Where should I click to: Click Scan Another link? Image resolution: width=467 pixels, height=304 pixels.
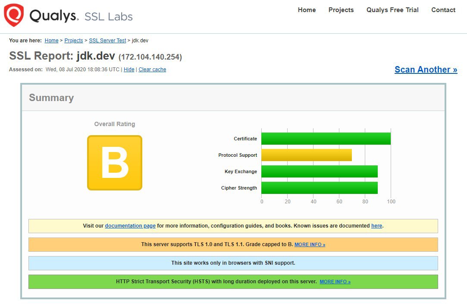click(426, 70)
